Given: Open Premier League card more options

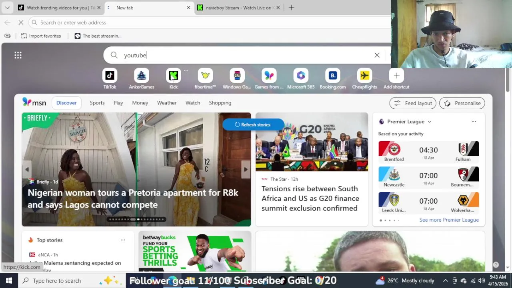Looking at the screenshot, I should (x=474, y=122).
